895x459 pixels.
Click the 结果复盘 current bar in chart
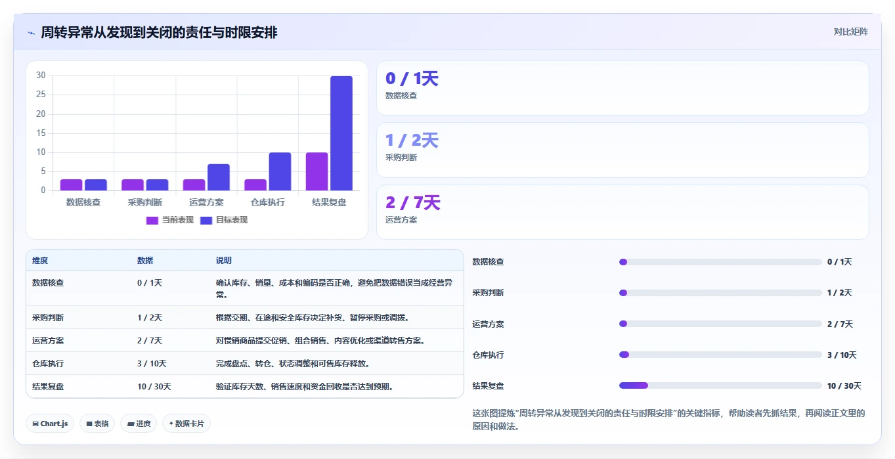317,171
